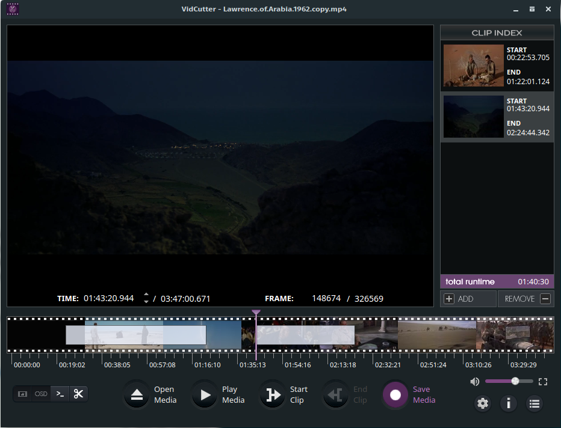Play the media with the Play button
This screenshot has height=428, width=561.
click(x=205, y=395)
